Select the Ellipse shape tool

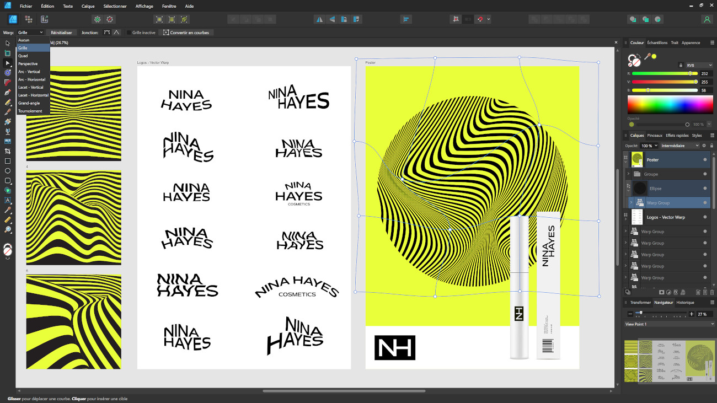8,171
